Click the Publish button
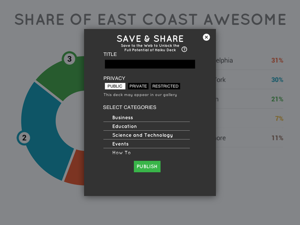This screenshot has width=300, height=225. [147, 167]
